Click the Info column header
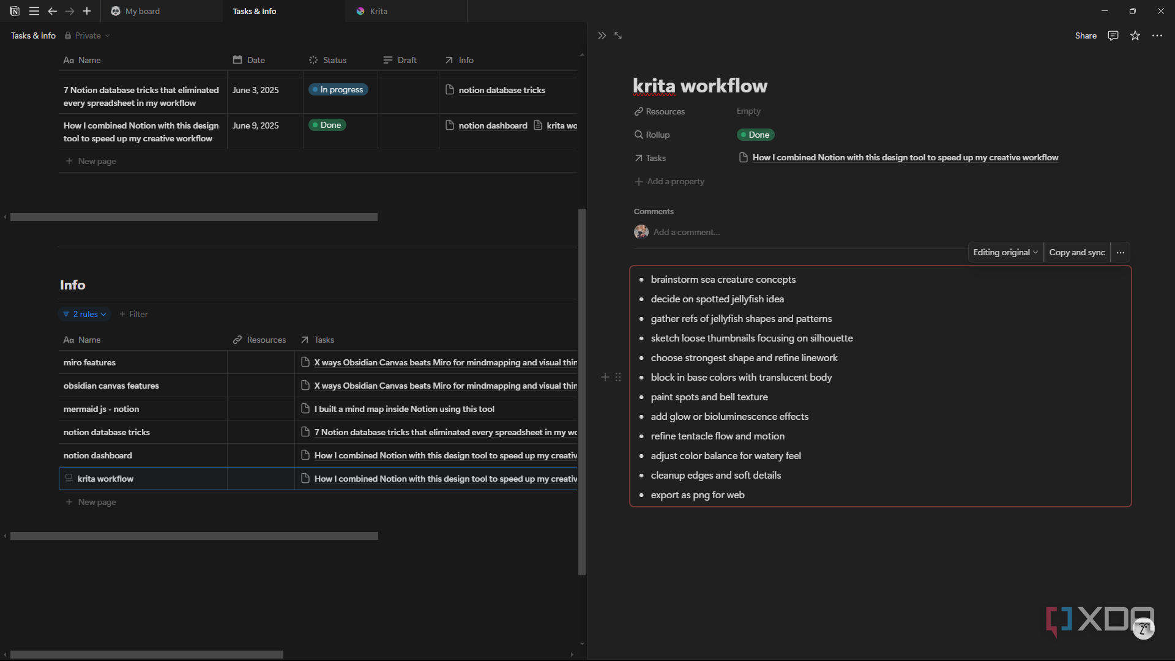 [x=459, y=60]
